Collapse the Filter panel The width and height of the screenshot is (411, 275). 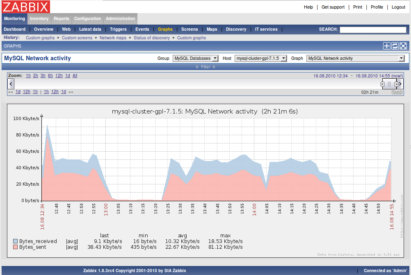(205, 67)
